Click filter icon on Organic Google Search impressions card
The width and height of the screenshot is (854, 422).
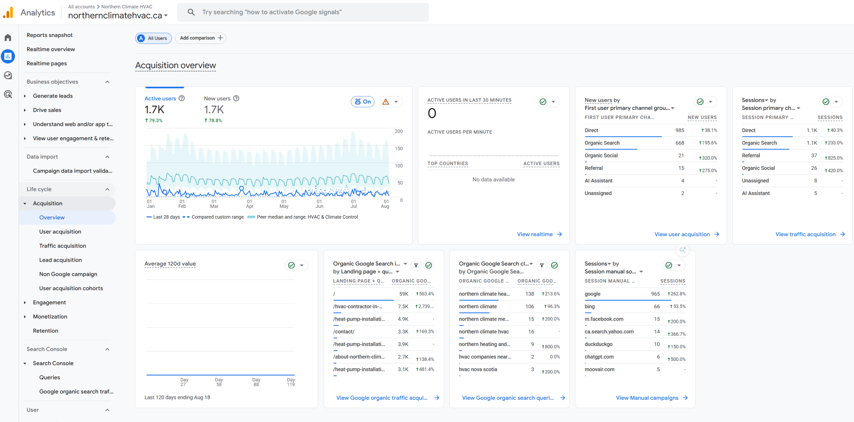416,266
